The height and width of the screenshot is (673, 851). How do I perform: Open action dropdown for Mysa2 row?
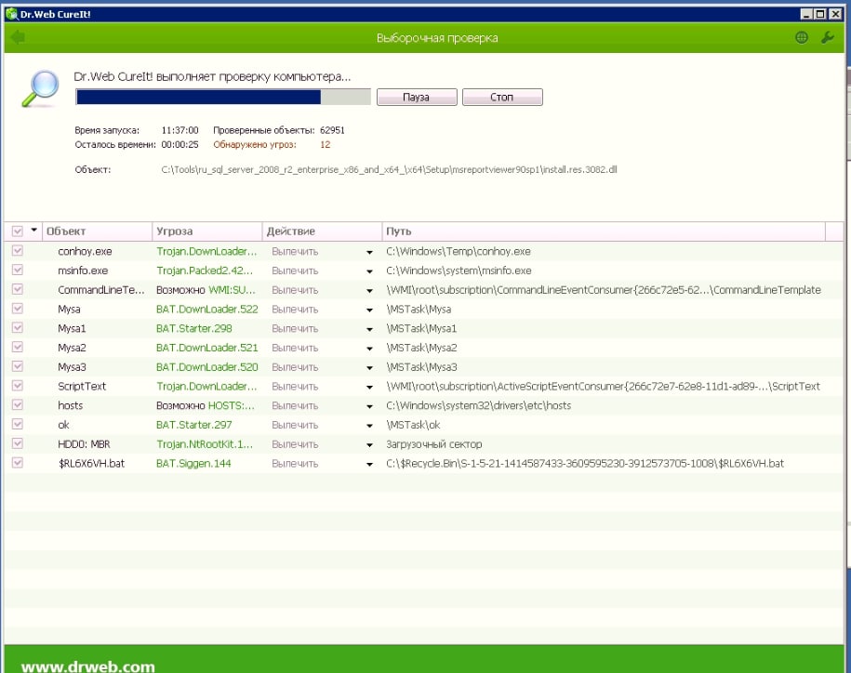tap(369, 349)
